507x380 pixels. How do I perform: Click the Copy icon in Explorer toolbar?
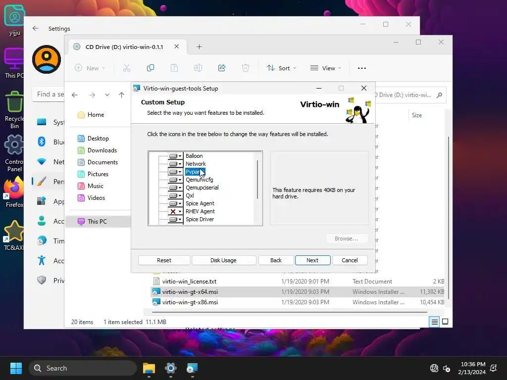pyautogui.click(x=151, y=68)
